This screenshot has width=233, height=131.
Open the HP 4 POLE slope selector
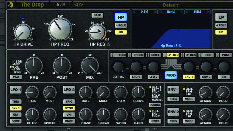pyautogui.click(x=121, y=25)
